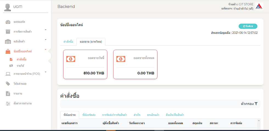
Task: Click the ยอดทั้งหมด column header
Action: click(175, 123)
